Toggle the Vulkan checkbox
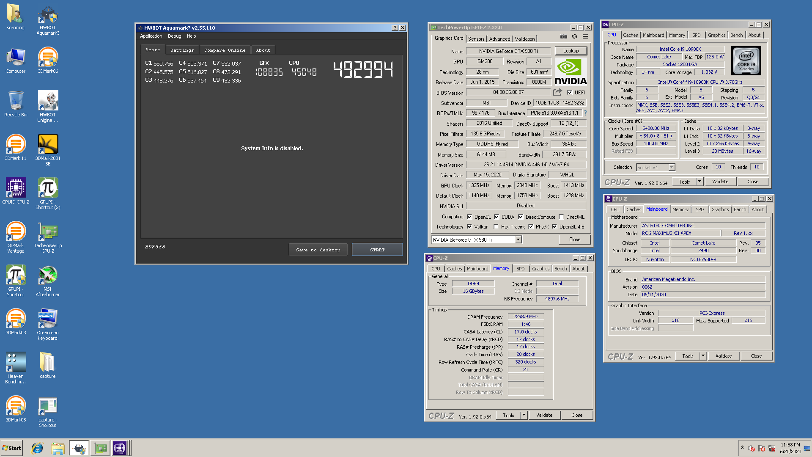This screenshot has width=812, height=457. [469, 227]
